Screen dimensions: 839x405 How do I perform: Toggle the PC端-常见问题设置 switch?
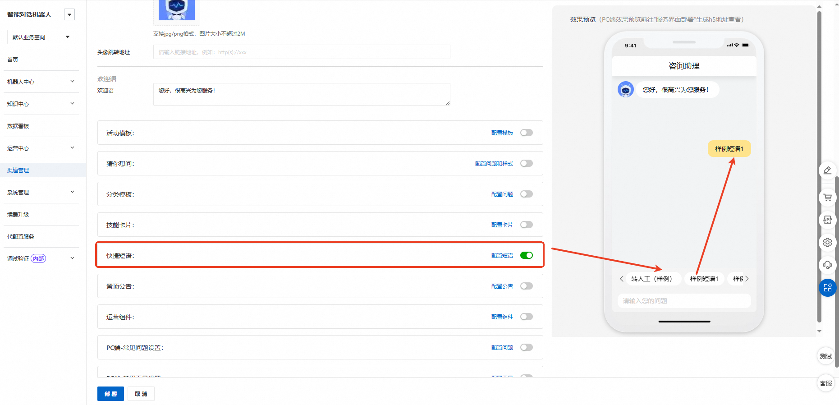(x=527, y=347)
